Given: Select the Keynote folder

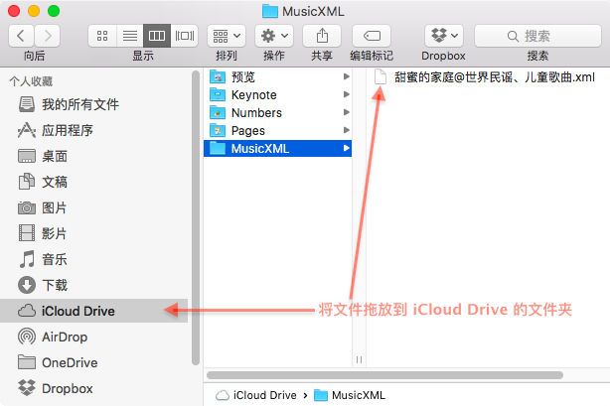Looking at the screenshot, I should click(x=252, y=94).
